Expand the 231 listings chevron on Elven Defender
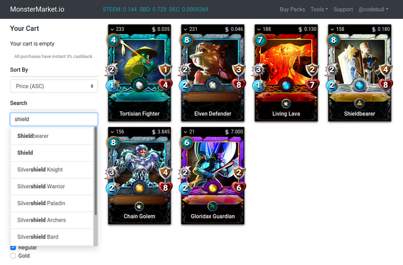The width and height of the screenshot is (403, 265). (185, 30)
